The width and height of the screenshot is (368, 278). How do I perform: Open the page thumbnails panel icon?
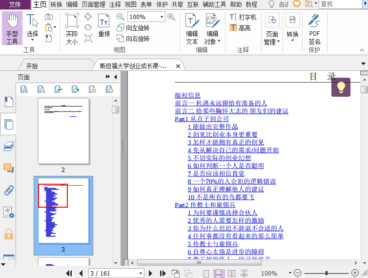pyautogui.click(x=9, y=124)
